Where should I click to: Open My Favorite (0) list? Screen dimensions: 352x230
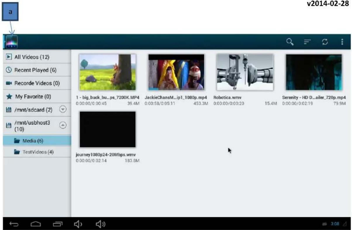(37, 96)
